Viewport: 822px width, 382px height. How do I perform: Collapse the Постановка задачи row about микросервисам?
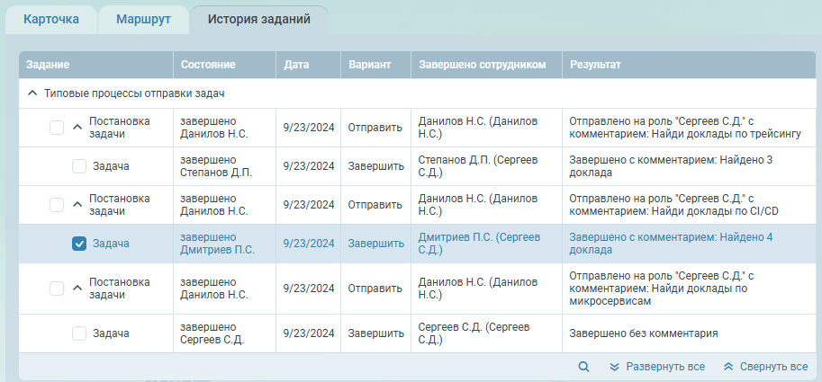pos(77,289)
